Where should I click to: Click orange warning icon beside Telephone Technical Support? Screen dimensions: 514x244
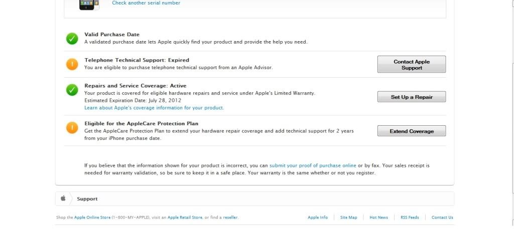(x=72, y=64)
